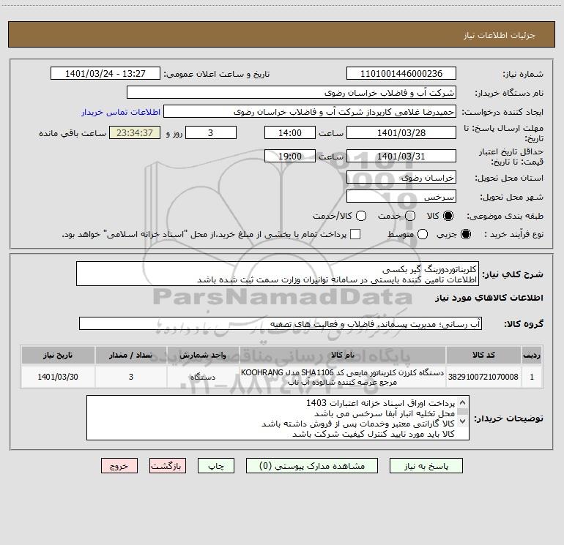The width and height of the screenshot is (564, 545).
Task: Click the خروج exit button
Action: click(119, 466)
